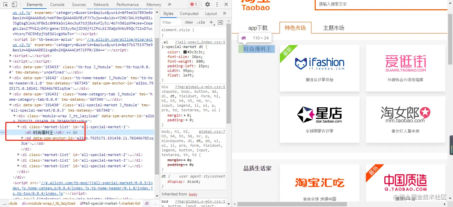Screen dimensions: 453x207
Task: Select the Elements tab
Action: tap(35, 5)
